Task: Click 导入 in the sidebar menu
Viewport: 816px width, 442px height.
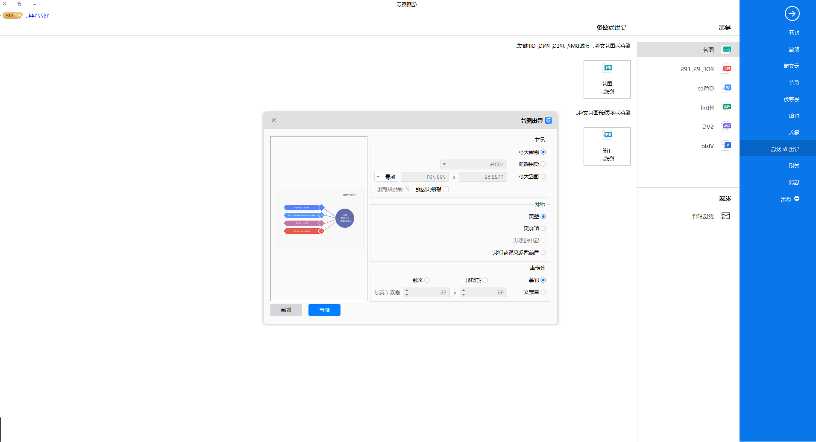Action: coord(794,133)
